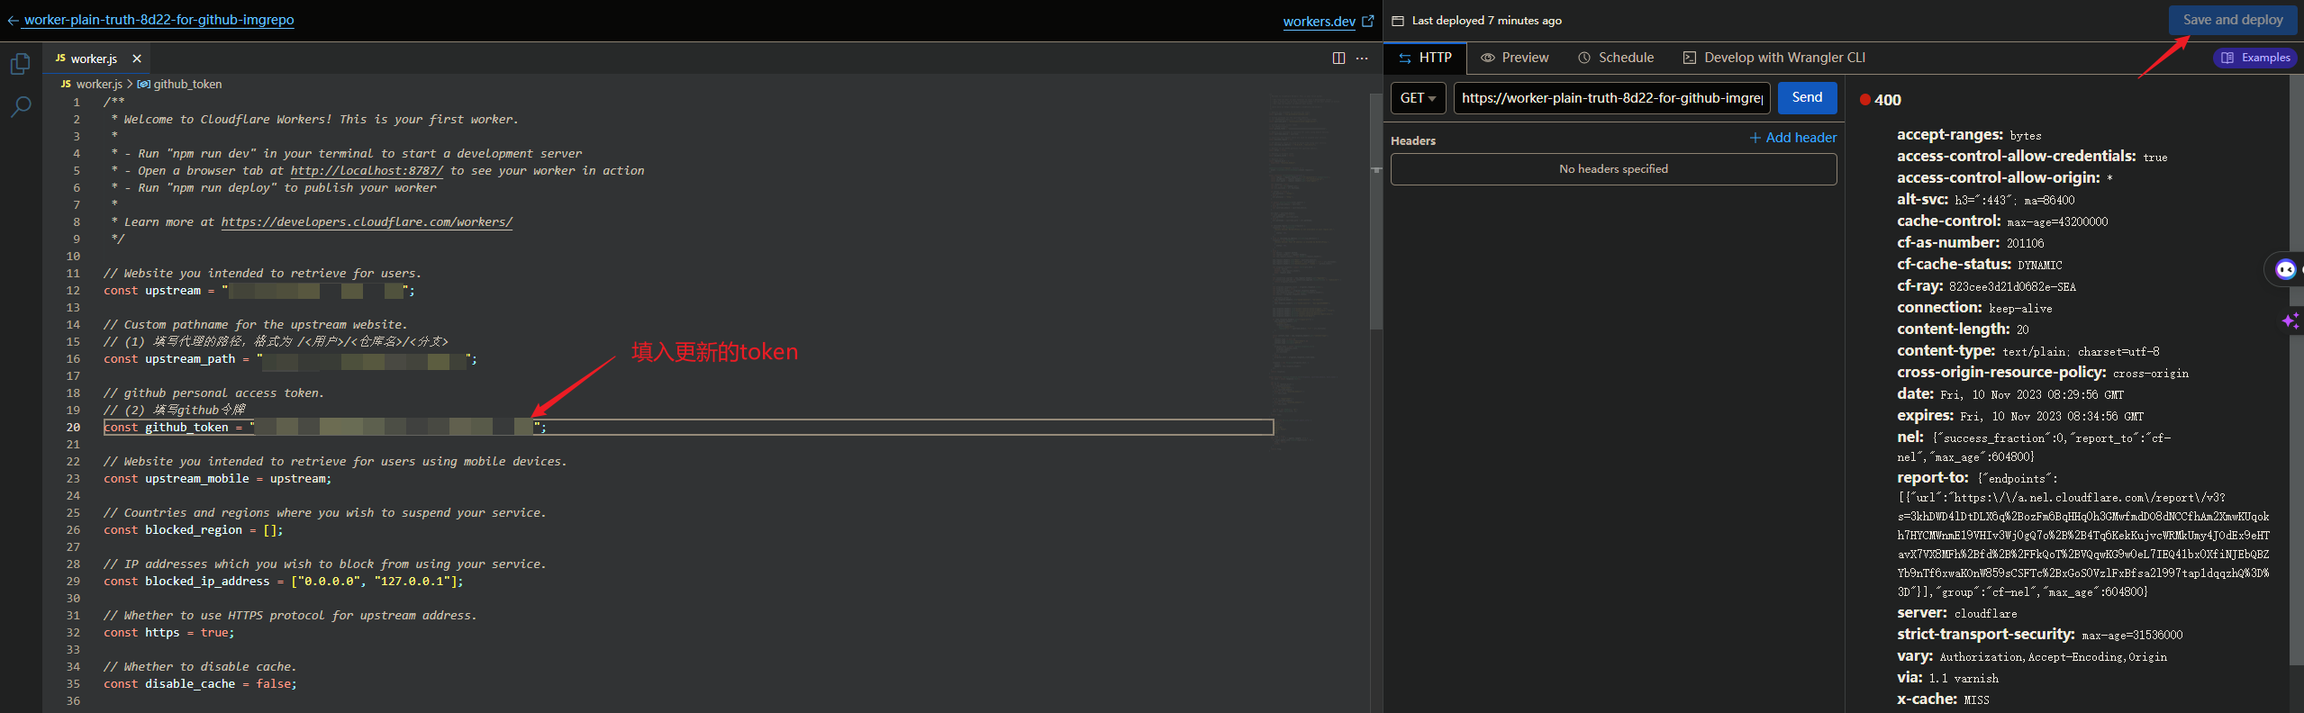Click the cache-control response header

pos(2001,221)
